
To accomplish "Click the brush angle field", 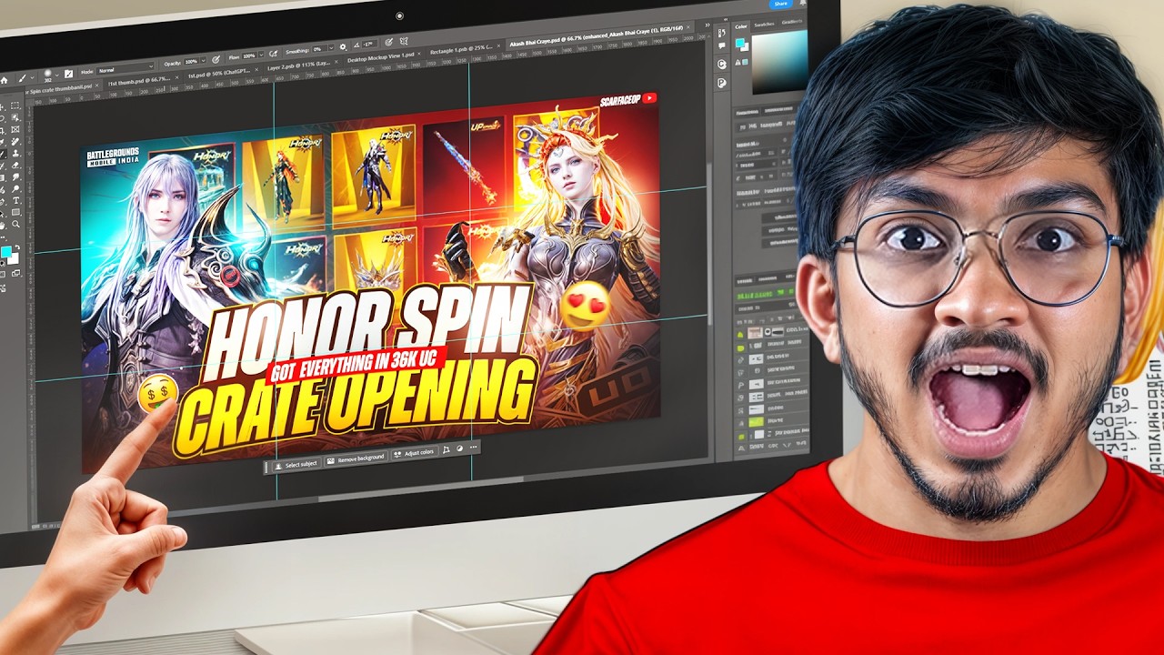I will coord(369,44).
